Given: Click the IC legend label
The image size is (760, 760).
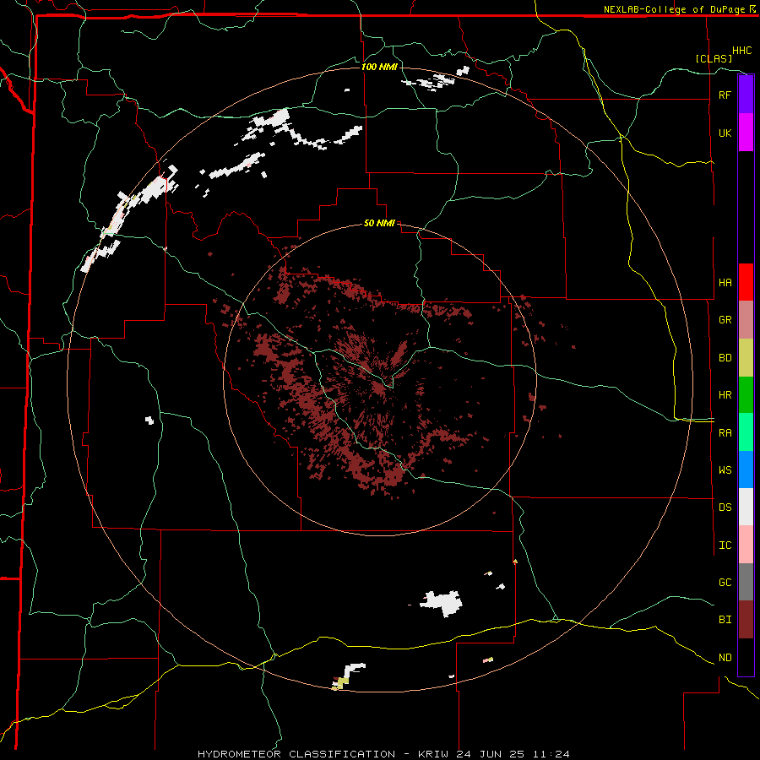Looking at the screenshot, I should tap(725, 546).
